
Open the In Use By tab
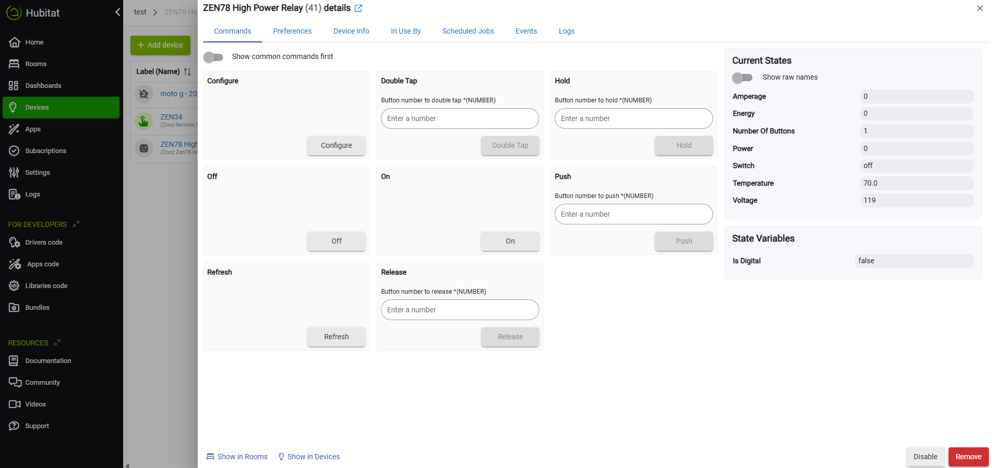coord(406,31)
